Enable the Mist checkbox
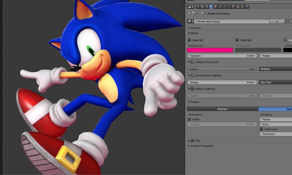The height and width of the screenshot is (175, 292). coord(192,140)
